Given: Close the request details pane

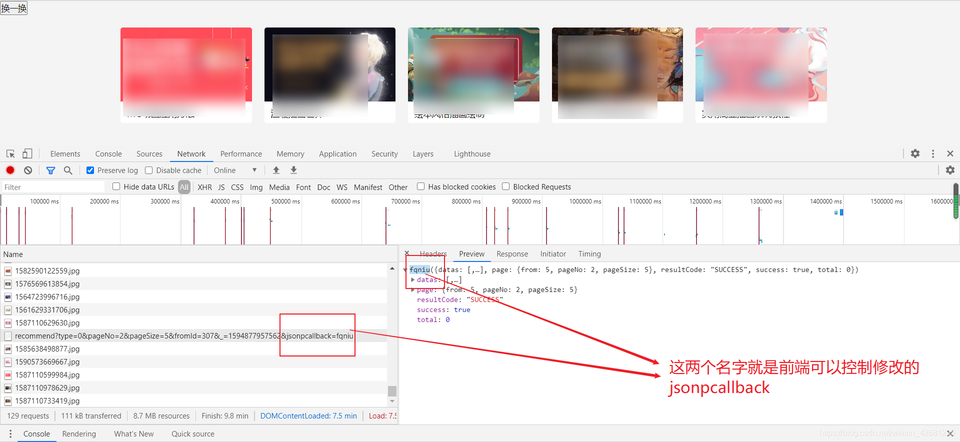Looking at the screenshot, I should point(407,253).
